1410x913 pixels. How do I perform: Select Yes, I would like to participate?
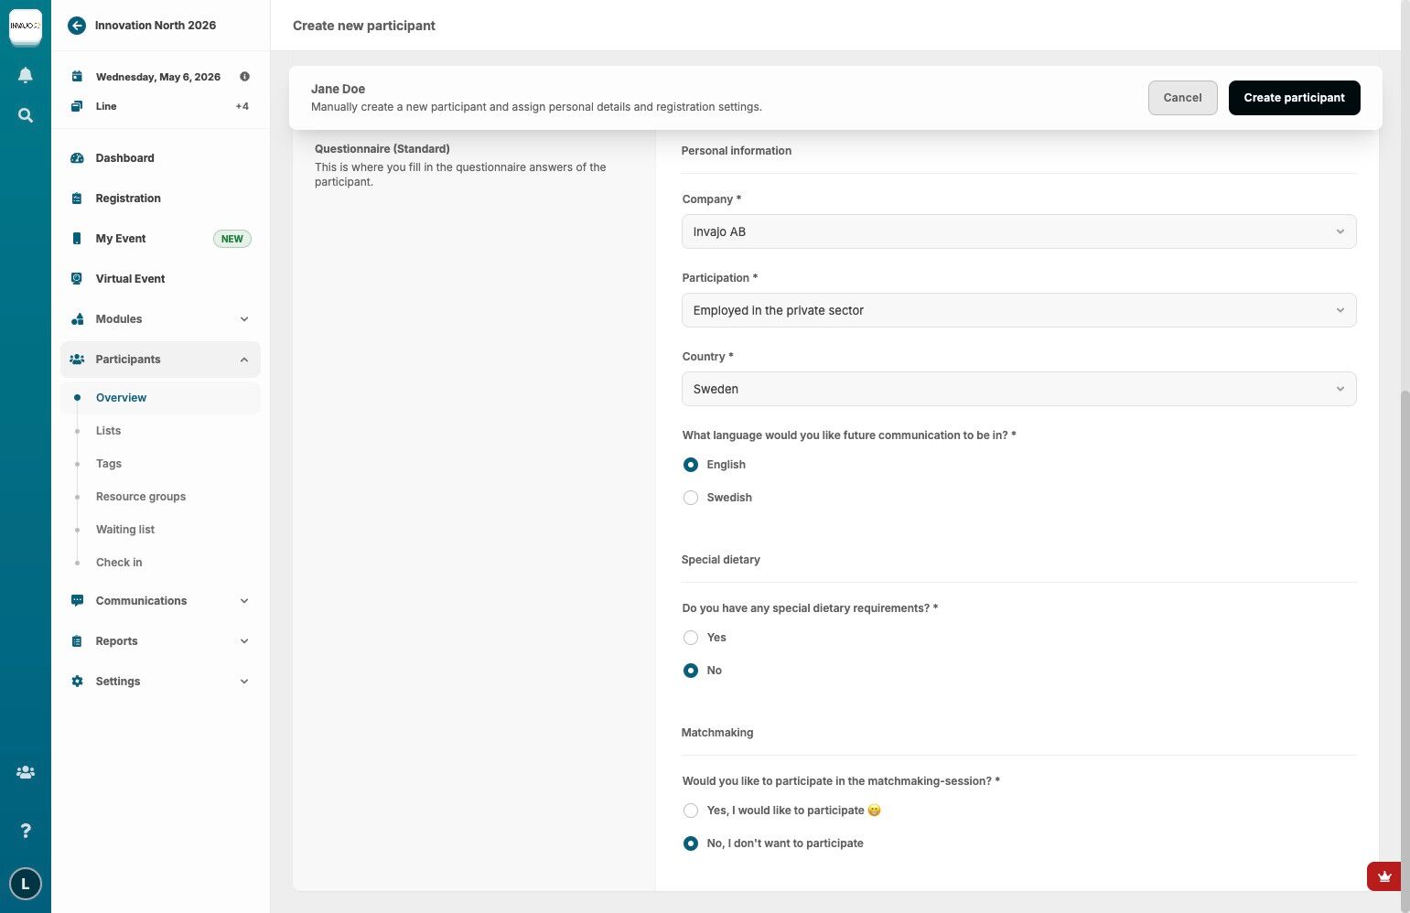(x=691, y=811)
